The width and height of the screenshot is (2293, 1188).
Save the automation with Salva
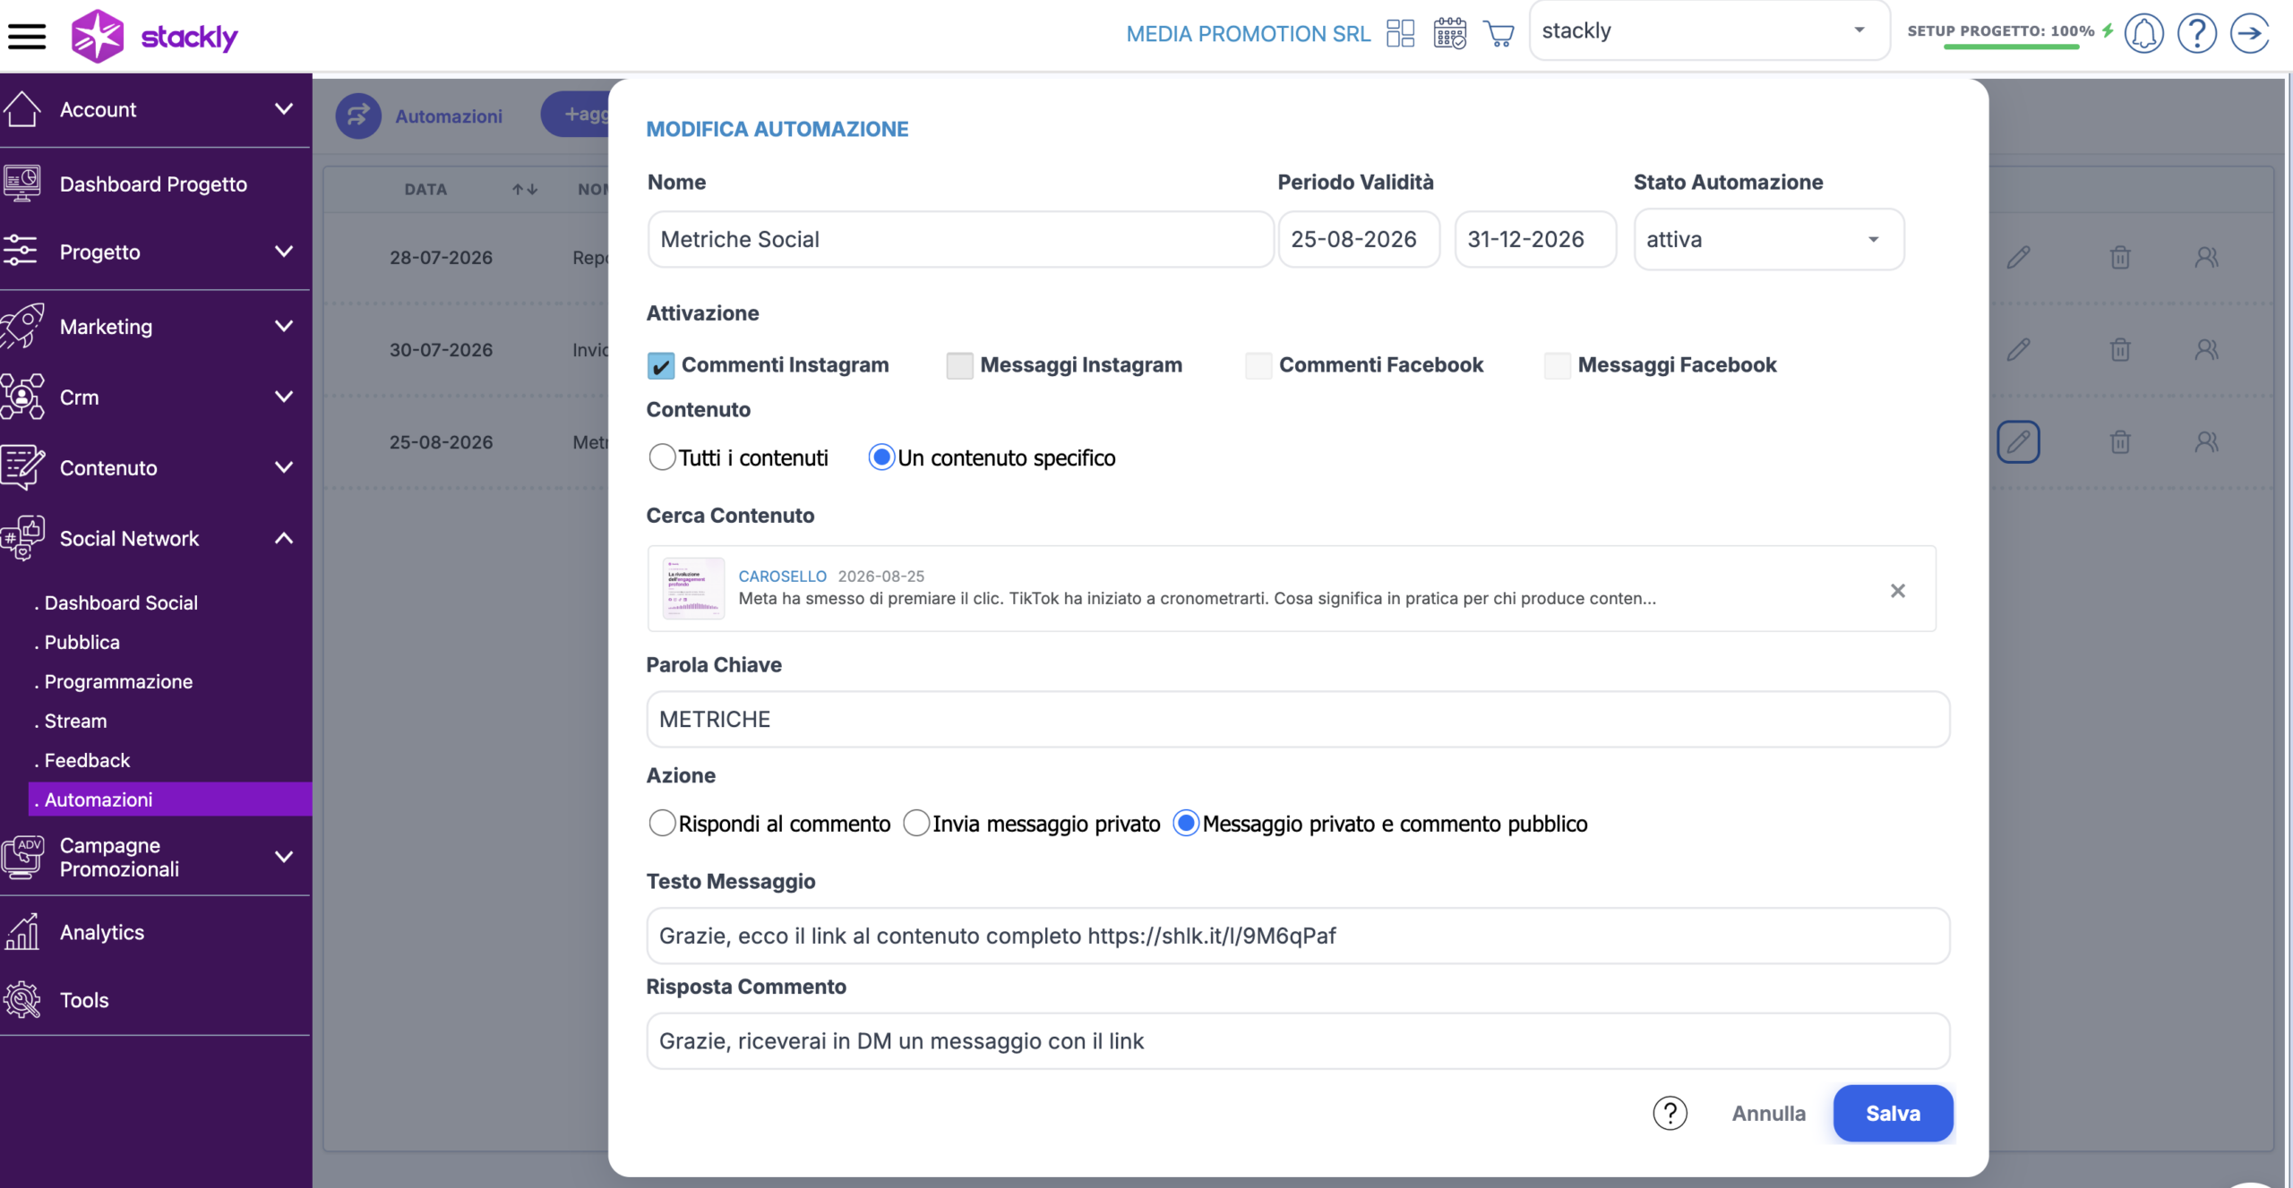1893,1113
